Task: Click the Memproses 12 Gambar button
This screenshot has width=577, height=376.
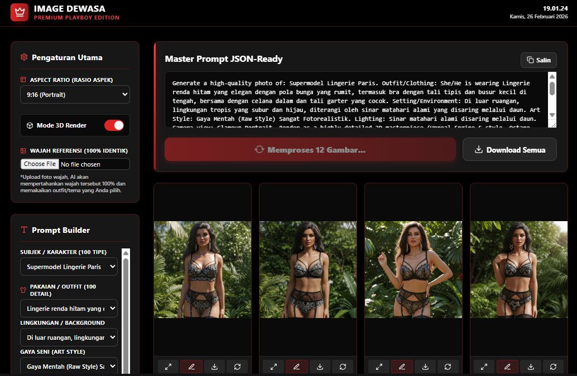Action: pos(310,149)
